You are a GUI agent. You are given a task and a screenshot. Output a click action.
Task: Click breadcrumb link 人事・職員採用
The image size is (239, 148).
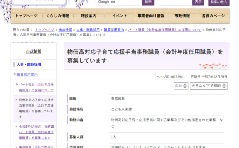point(88,30)
